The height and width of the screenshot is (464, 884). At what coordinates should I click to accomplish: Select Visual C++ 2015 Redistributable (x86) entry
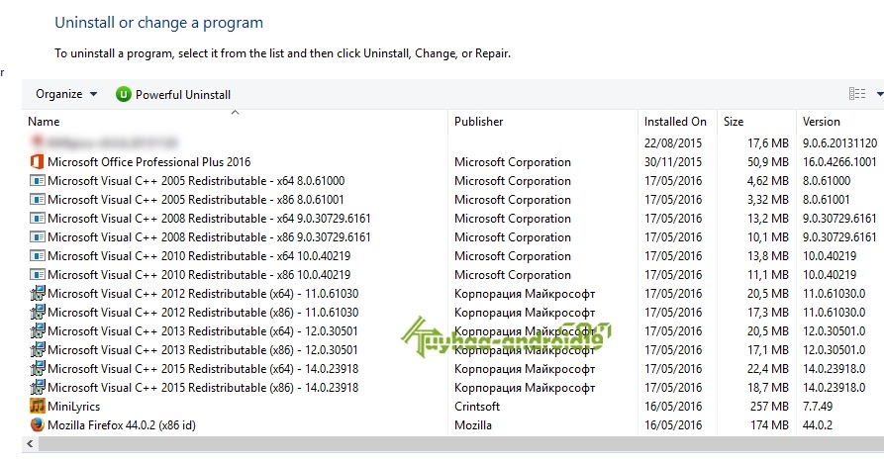203,388
